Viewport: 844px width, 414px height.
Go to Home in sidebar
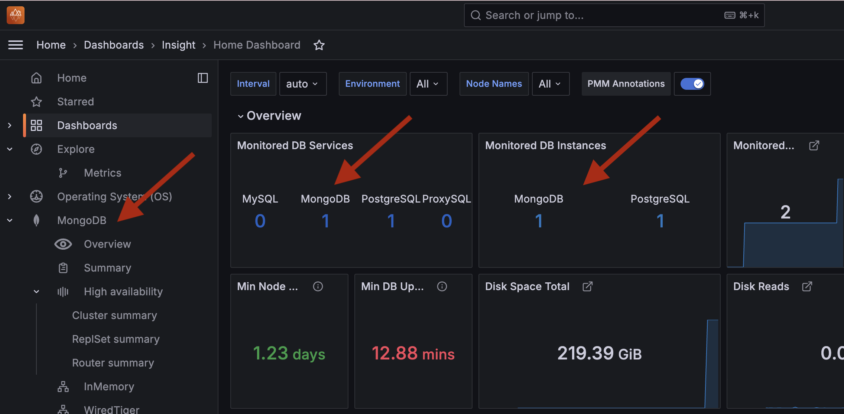click(72, 78)
